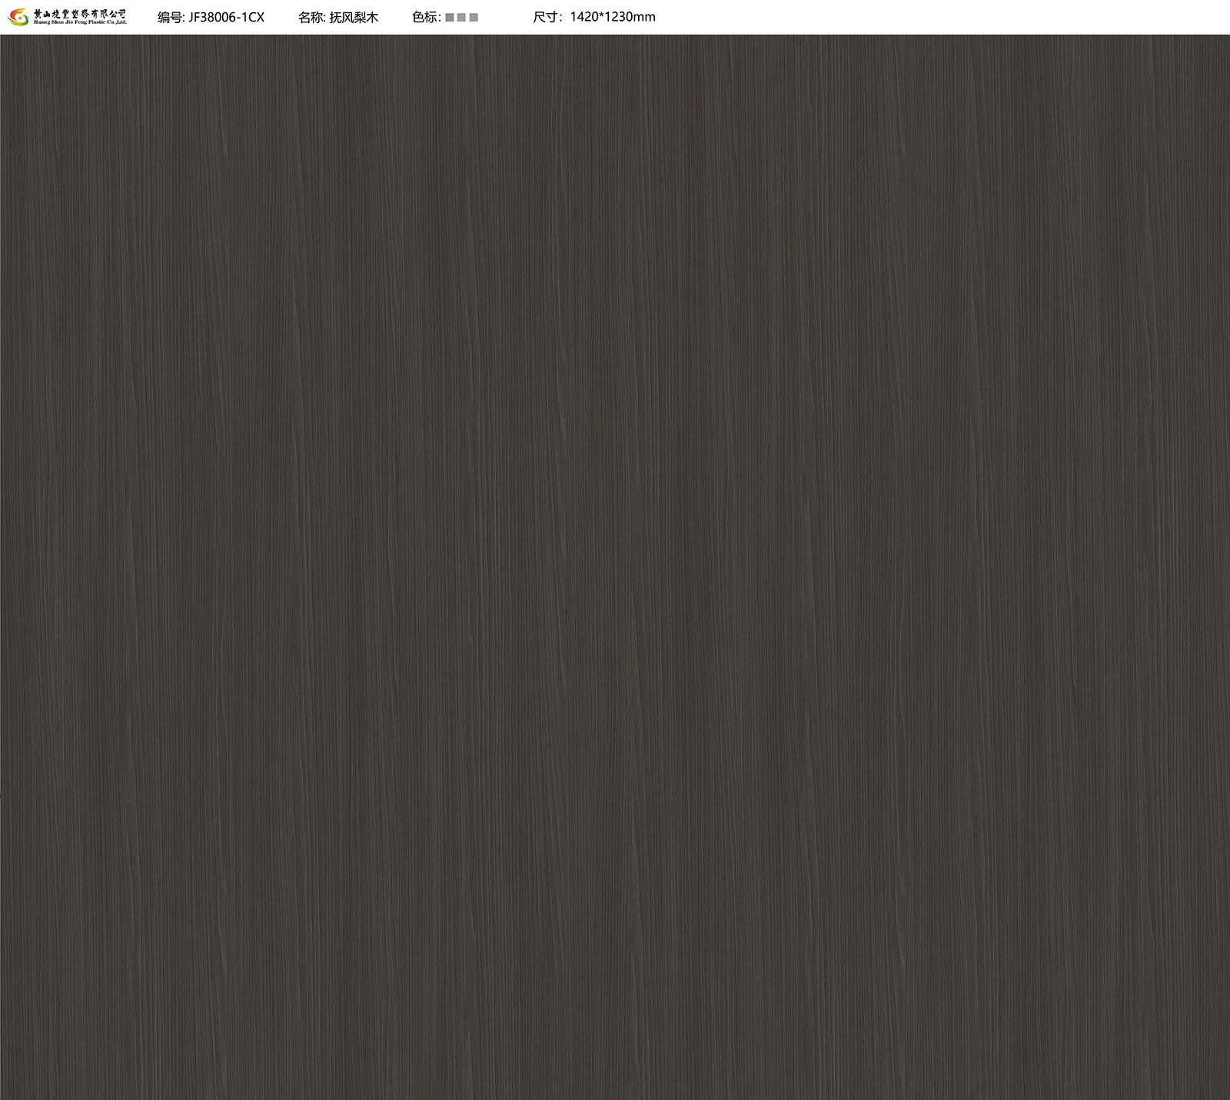1230x1100 pixels.
Task: Select the '尺寸' size label
Action: tap(547, 17)
